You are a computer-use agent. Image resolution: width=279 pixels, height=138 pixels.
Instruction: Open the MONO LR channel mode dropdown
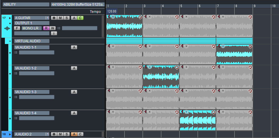(32, 28)
